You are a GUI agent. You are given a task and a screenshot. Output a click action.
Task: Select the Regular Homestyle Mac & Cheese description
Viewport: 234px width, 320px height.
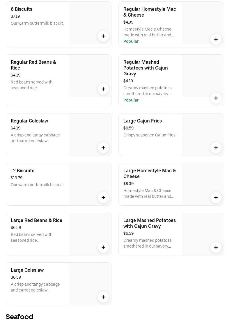point(148,32)
